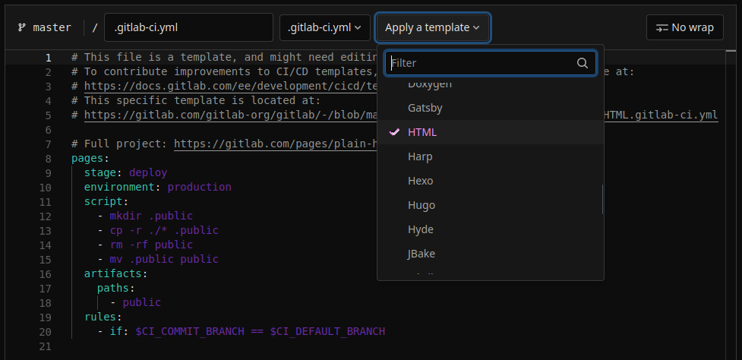The width and height of the screenshot is (742, 360).
Task: Click the chevron on Apply a template
Action: (476, 28)
